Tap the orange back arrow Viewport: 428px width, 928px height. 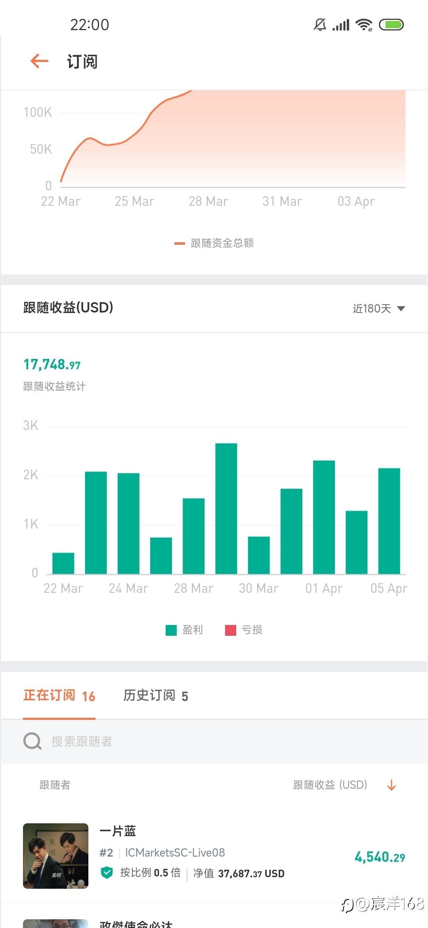[39, 61]
